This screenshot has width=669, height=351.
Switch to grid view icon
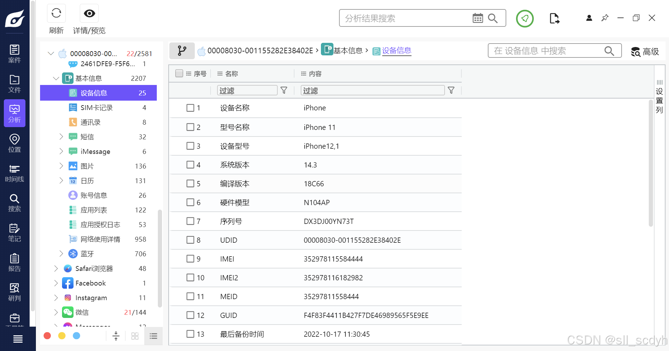click(x=135, y=336)
